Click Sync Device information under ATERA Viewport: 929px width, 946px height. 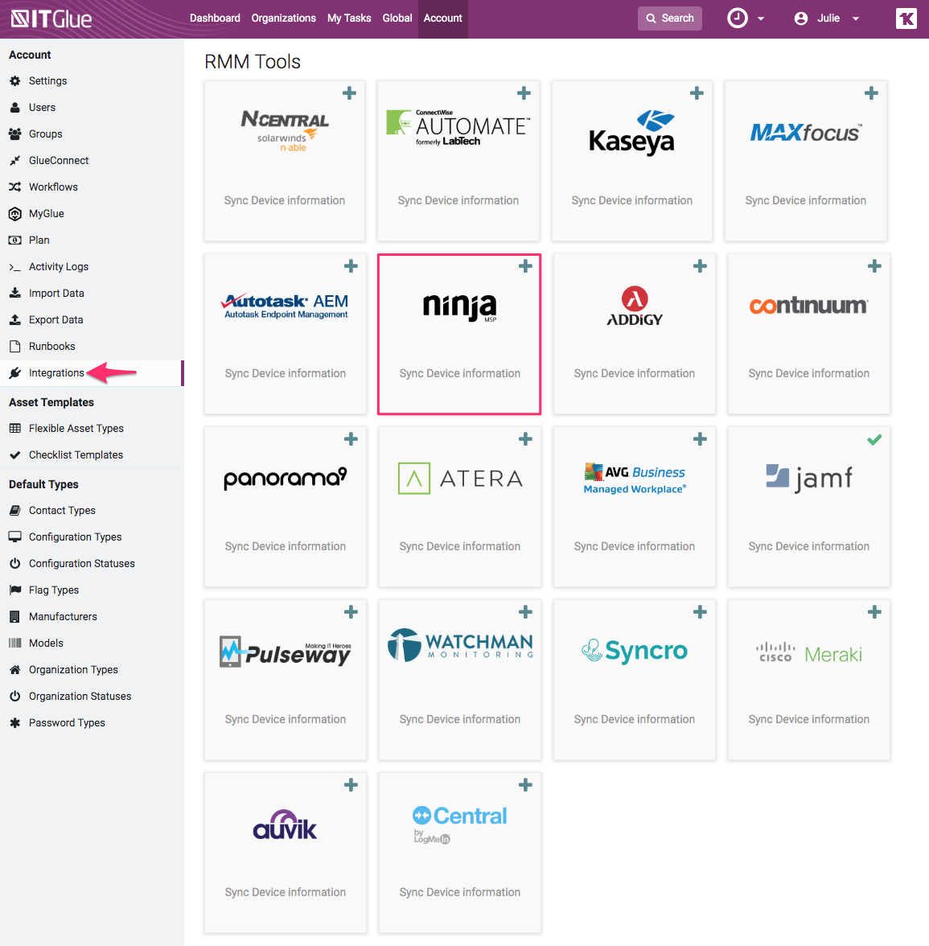click(x=460, y=546)
